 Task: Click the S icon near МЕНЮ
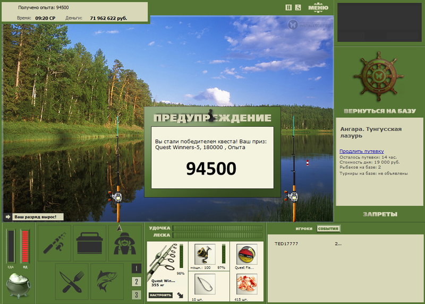298,7
